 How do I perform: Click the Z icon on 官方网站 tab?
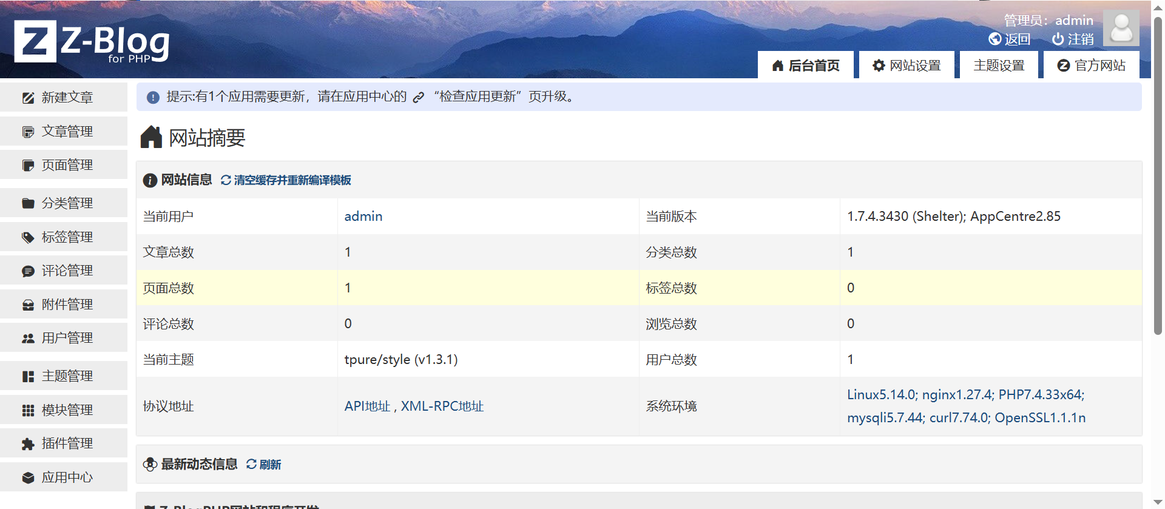1063,66
